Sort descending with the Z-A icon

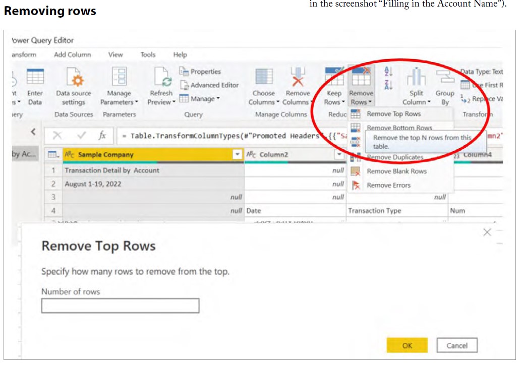tap(388, 85)
